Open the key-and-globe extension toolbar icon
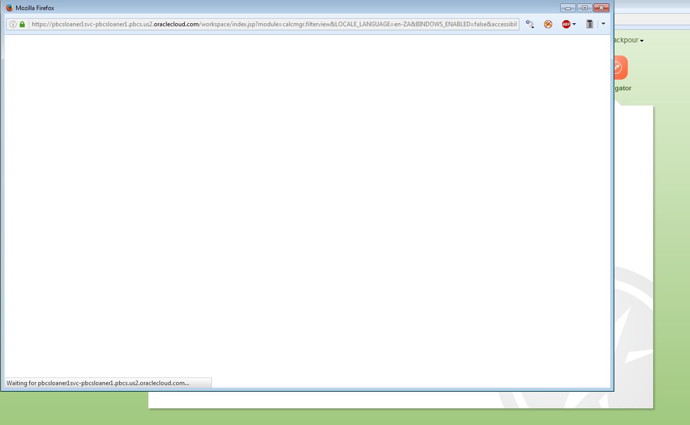The height and width of the screenshot is (425, 690). tap(529, 24)
